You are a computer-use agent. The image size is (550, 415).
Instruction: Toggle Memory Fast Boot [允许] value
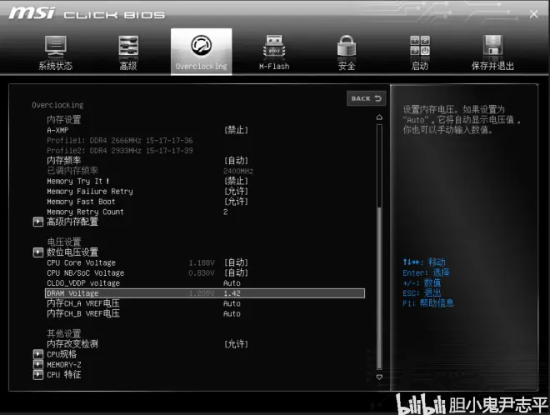[236, 202]
